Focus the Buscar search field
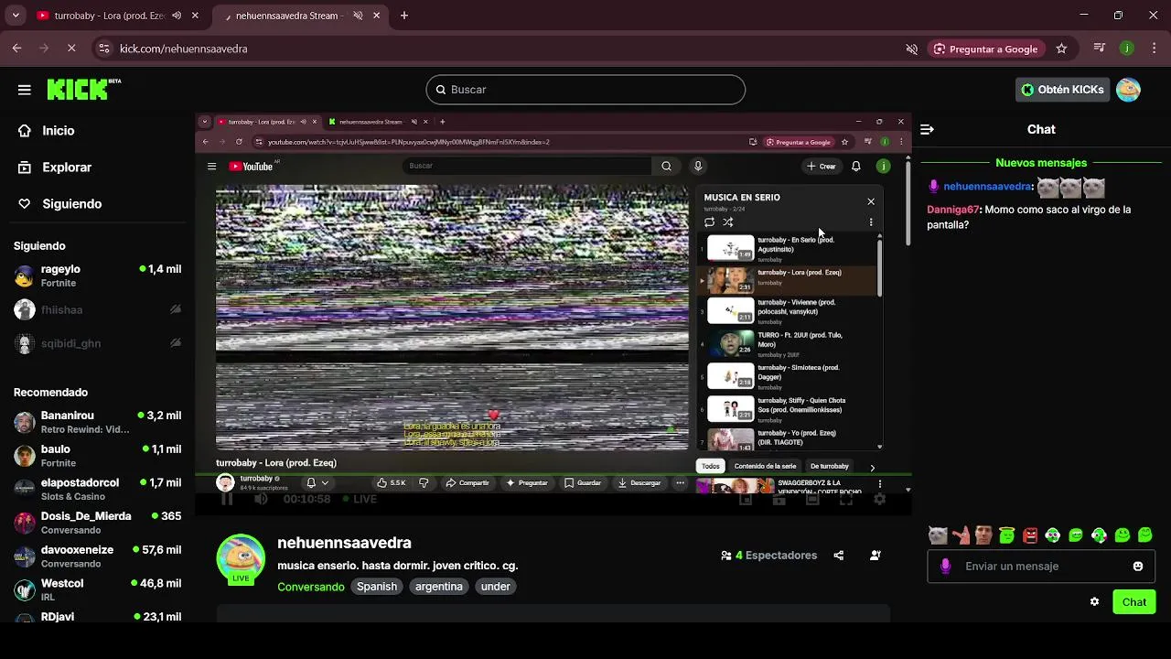 585,90
